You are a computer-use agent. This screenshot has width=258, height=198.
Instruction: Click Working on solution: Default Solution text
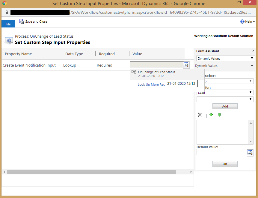tap(224, 36)
